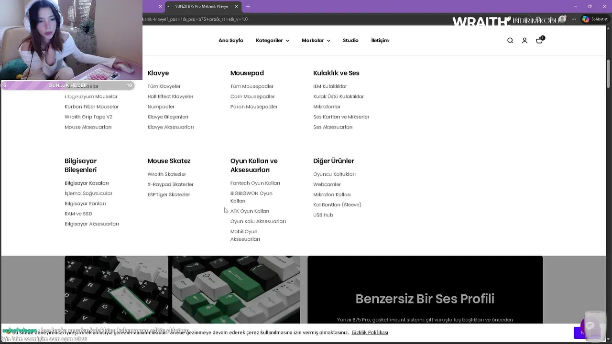The width and height of the screenshot is (612, 344).
Task: Open Ses Kartları ve Mikserler link
Action: tap(341, 117)
